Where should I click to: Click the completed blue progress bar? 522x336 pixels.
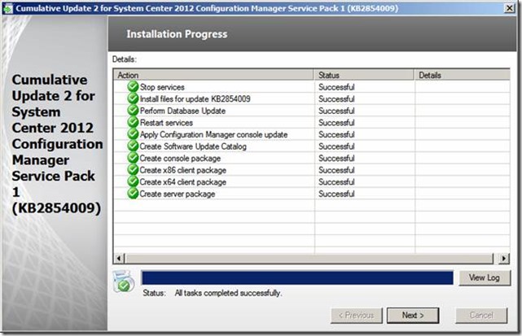297,277
